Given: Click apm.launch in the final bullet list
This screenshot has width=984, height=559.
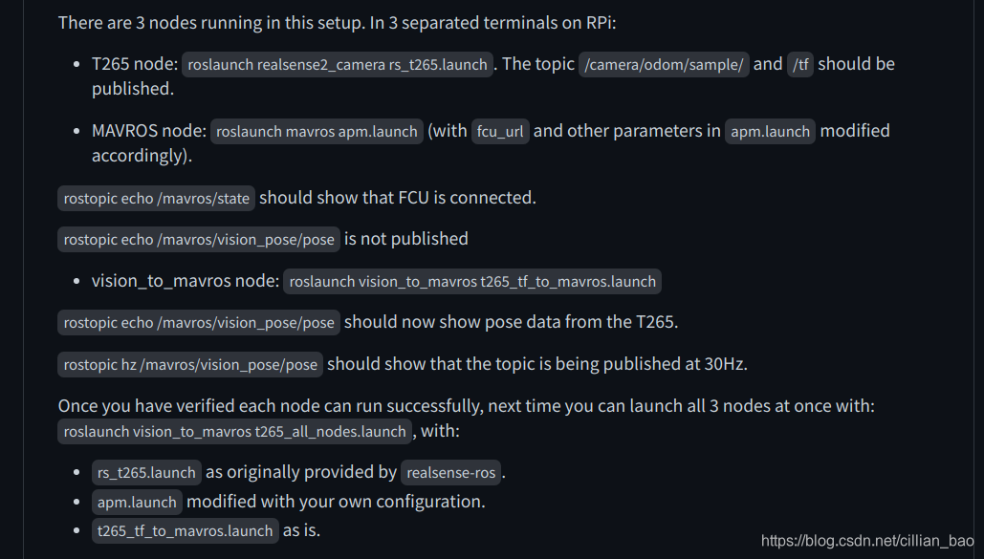Looking at the screenshot, I should (137, 502).
